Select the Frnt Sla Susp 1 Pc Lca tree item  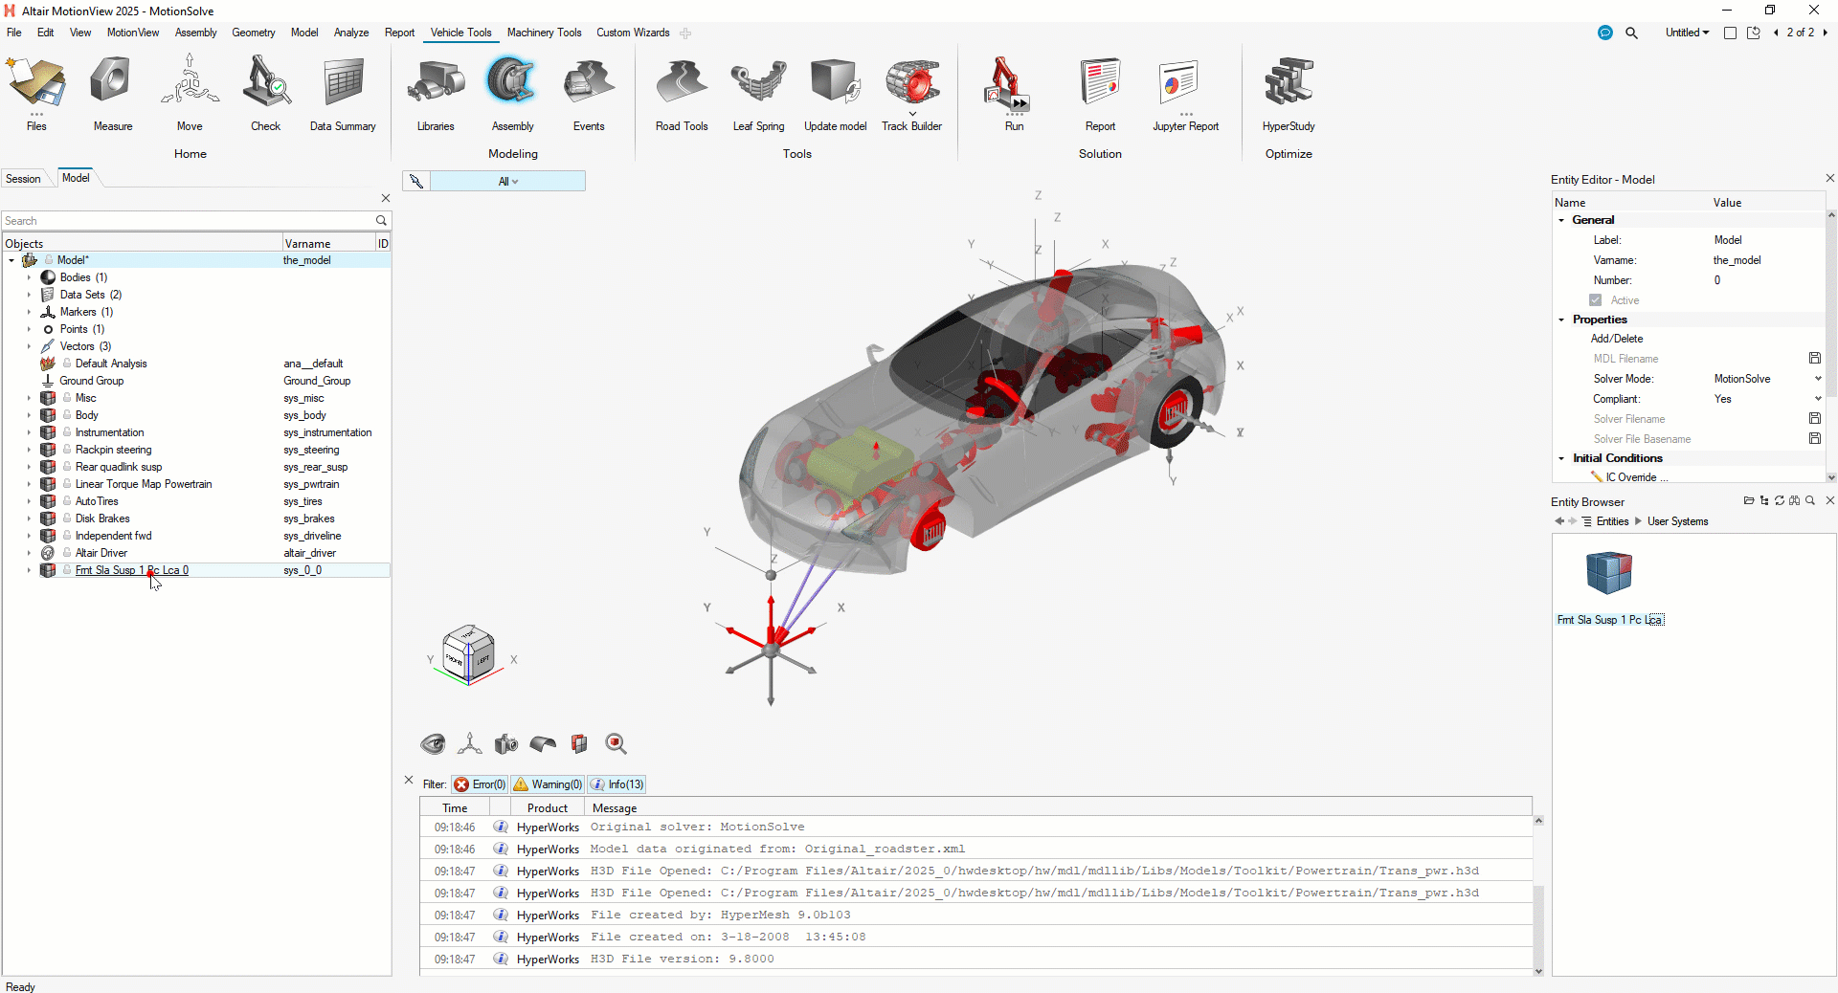(132, 570)
